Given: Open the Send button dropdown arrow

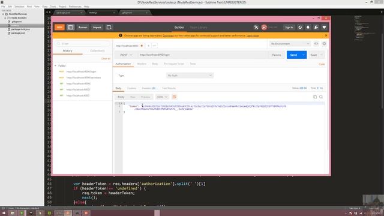Looking at the screenshot, I should pos(304,55).
